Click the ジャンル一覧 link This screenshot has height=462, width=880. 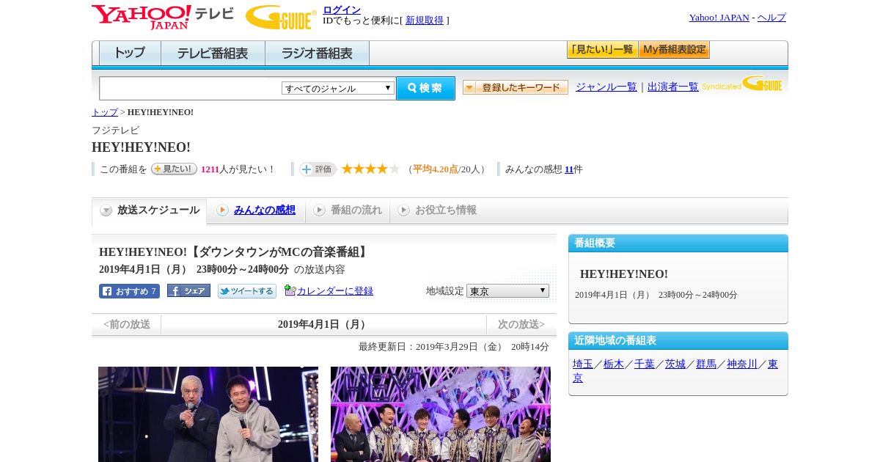coord(606,87)
